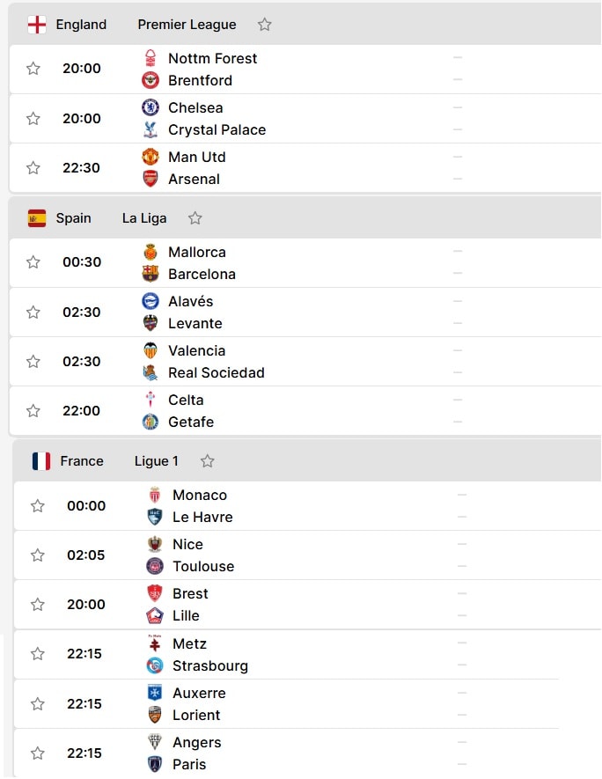Image resolution: width=602 pixels, height=779 pixels.
Task: Select the Crystal Palace team name
Action: 217,129
